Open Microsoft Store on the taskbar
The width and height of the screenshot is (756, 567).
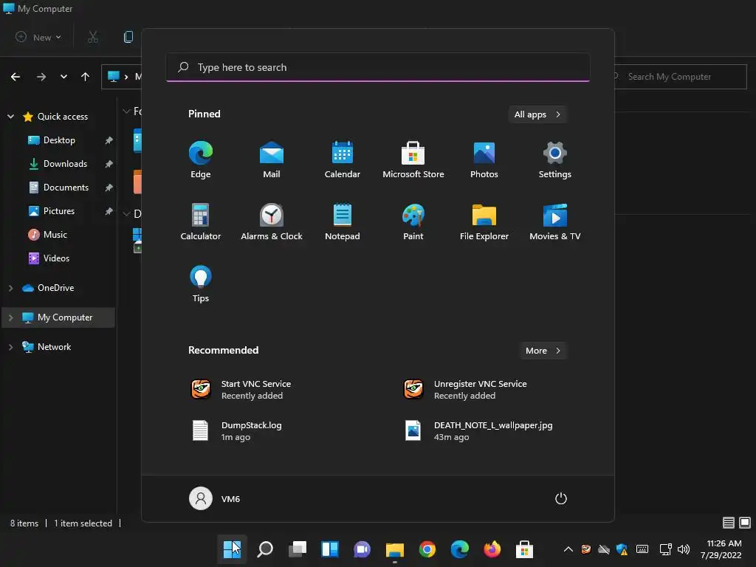pos(524,549)
